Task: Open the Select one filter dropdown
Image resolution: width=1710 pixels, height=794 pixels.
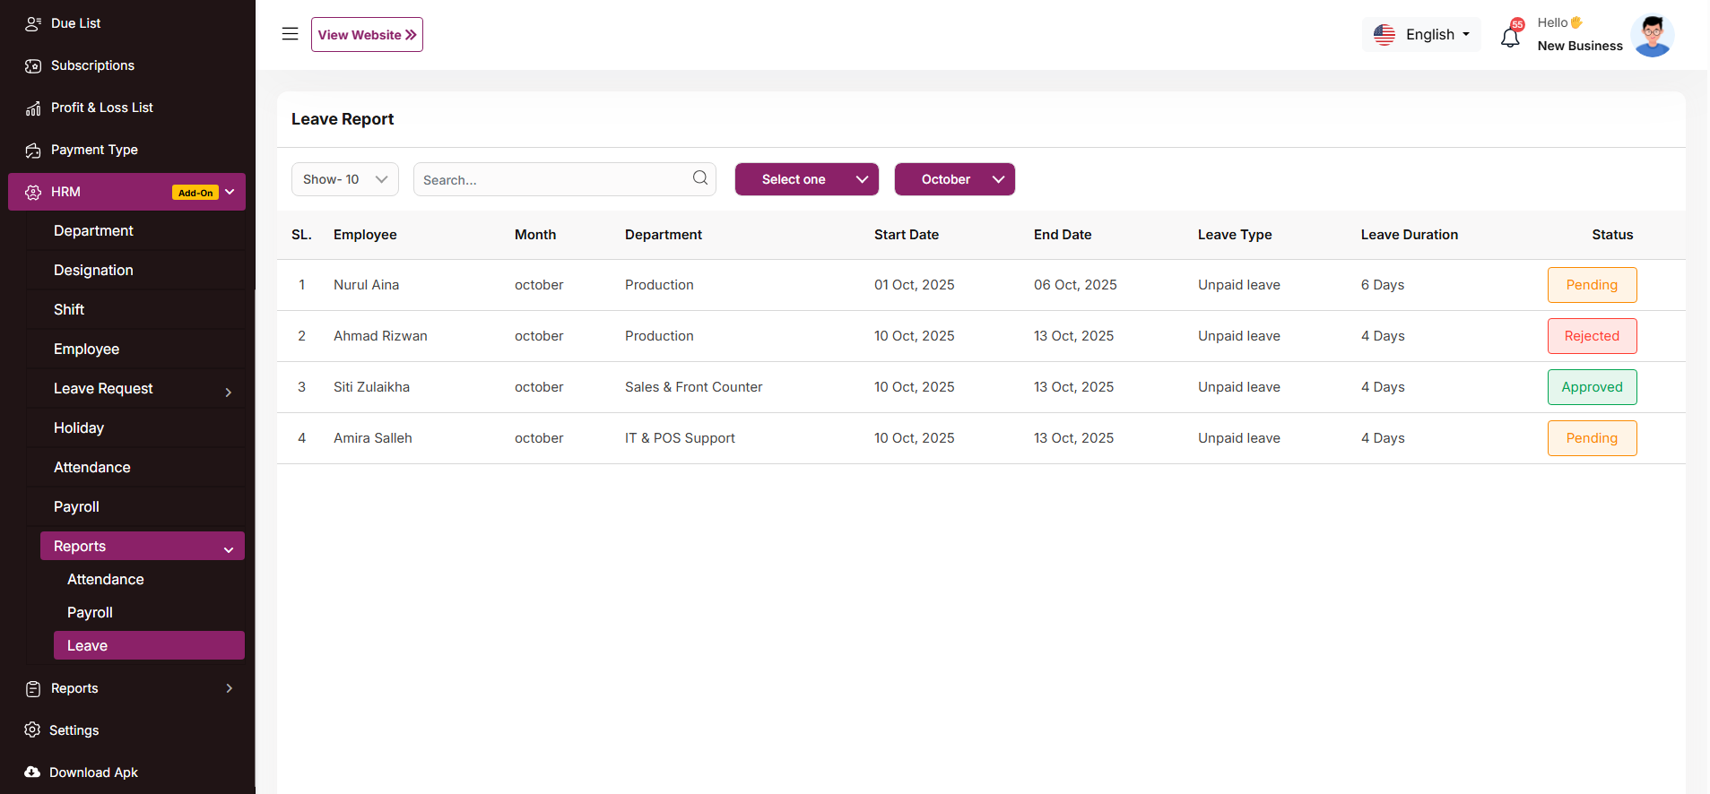Action: (806, 179)
